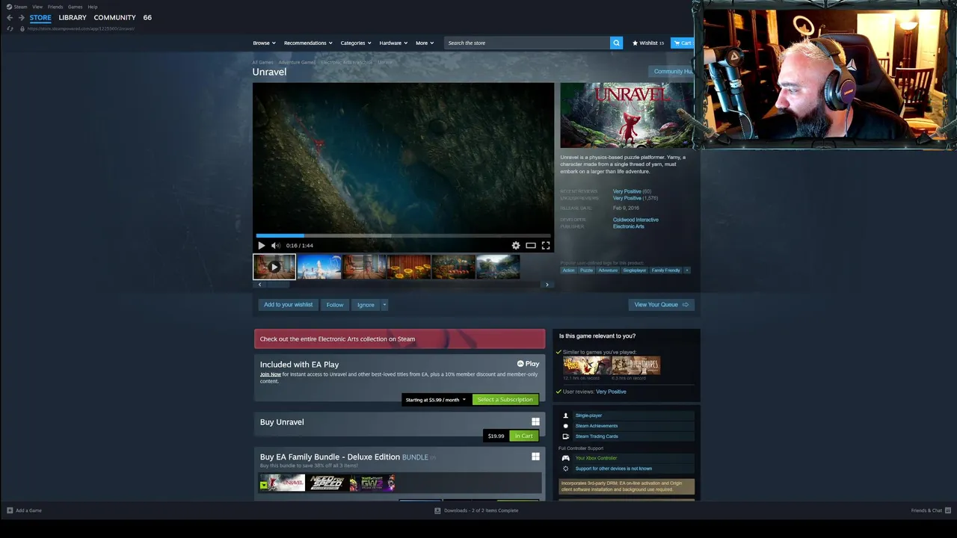Open the shopping Cart button
The height and width of the screenshot is (538, 957).
pos(682,43)
